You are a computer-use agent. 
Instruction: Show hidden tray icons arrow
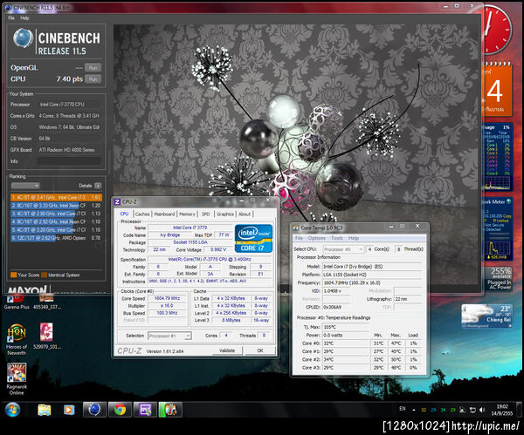tap(414, 410)
